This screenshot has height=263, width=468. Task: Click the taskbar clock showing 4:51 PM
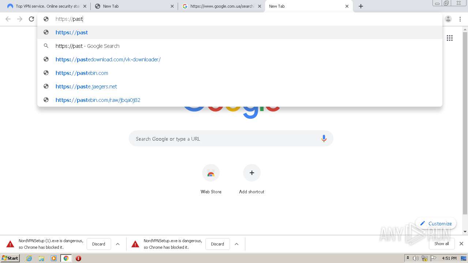449,258
